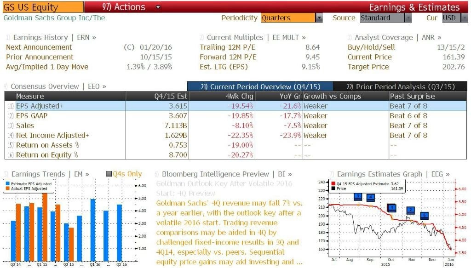Screen dimensions: 471x268
Task: Expand the Actions dropdown arrow
Action: 158,7
